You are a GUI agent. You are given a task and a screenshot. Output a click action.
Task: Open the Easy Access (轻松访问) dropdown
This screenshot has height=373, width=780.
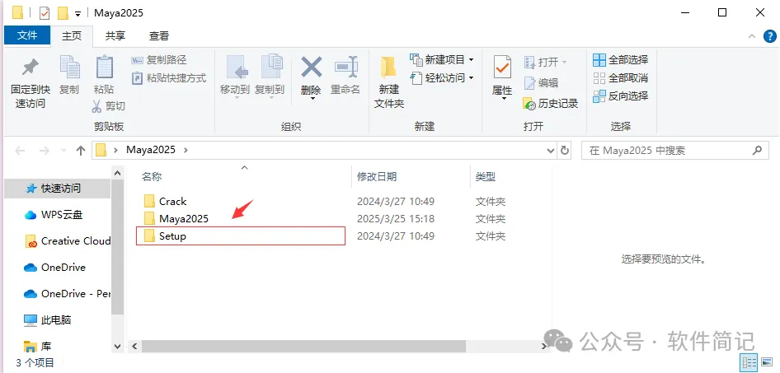[442, 78]
